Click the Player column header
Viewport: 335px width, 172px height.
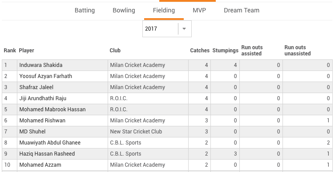click(x=27, y=51)
